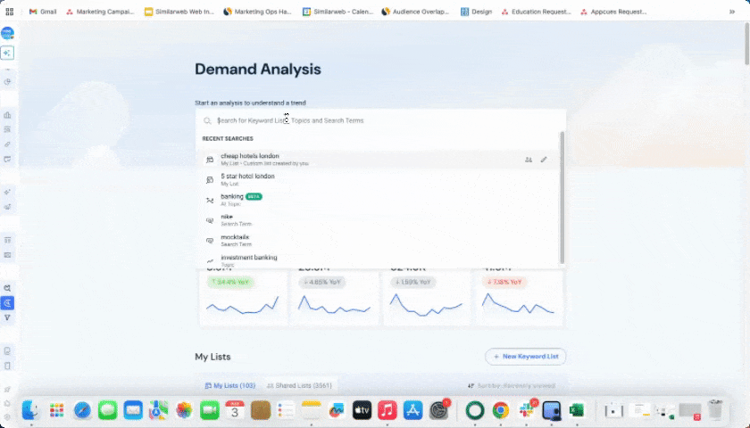Screen dimensions: 750x428
Task: Open Notes from the dock
Action: click(311, 410)
